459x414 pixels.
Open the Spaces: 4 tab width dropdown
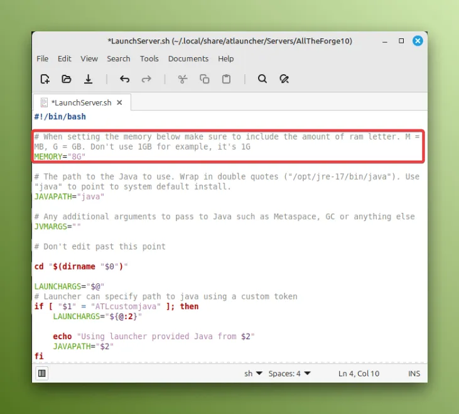289,373
